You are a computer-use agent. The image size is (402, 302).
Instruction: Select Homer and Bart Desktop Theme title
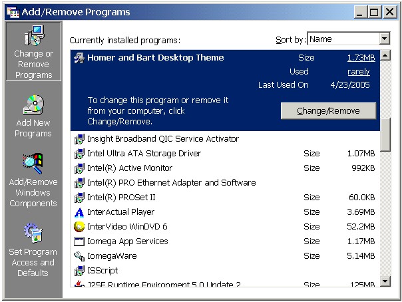click(155, 58)
